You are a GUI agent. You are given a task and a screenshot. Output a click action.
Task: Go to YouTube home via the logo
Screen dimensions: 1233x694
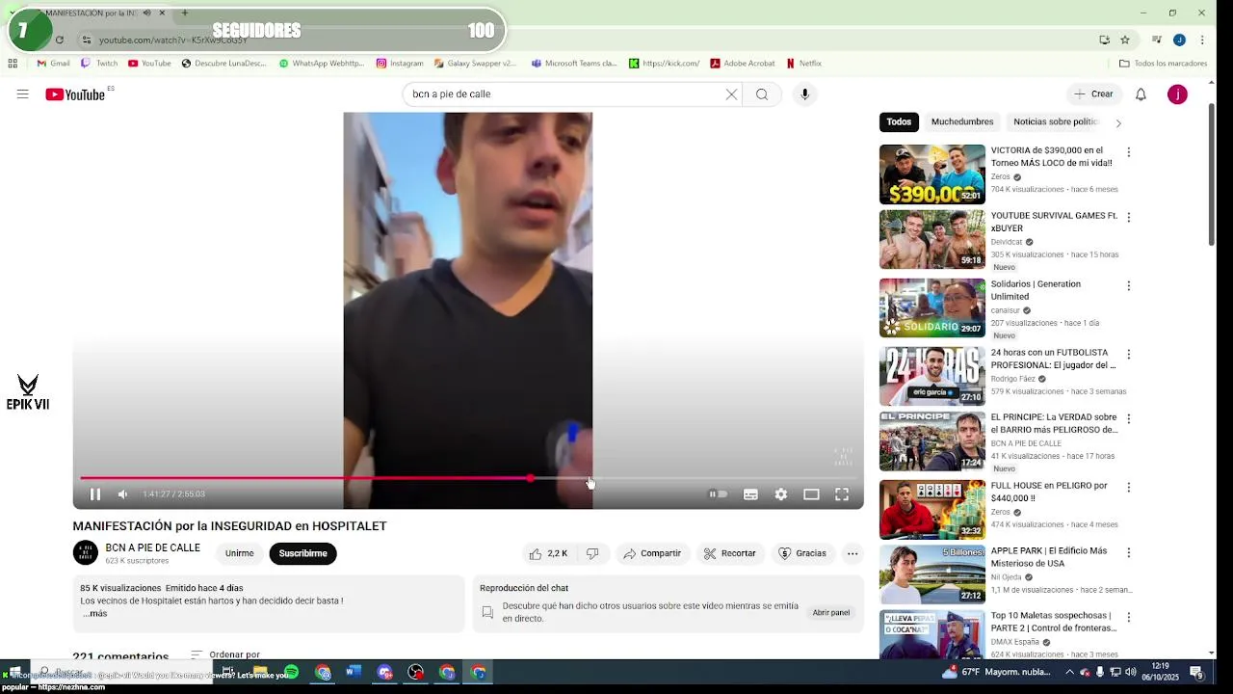(75, 94)
